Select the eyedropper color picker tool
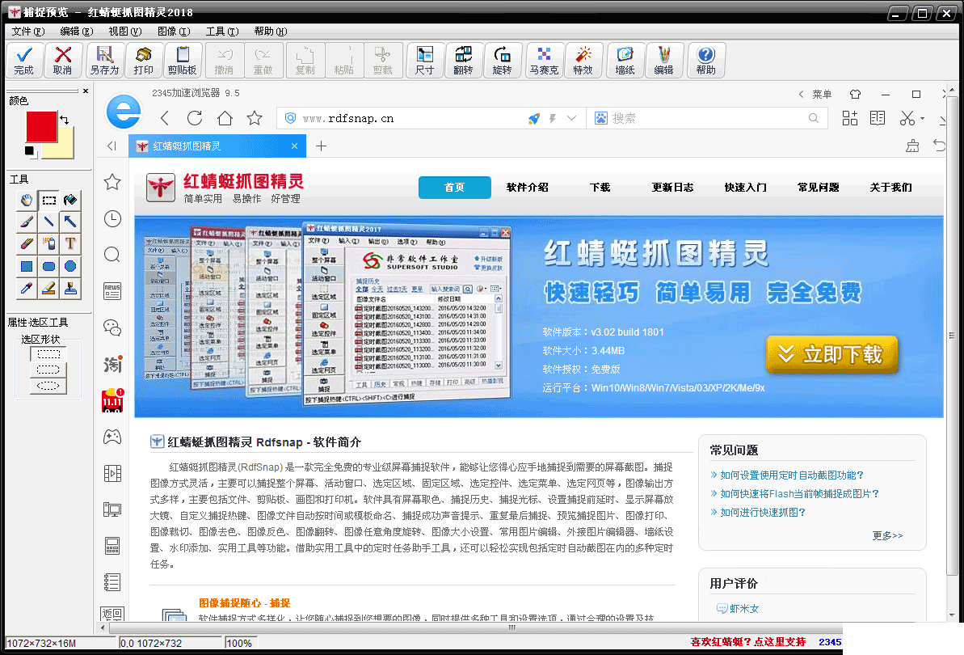This screenshot has width=964, height=655. (x=27, y=289)
